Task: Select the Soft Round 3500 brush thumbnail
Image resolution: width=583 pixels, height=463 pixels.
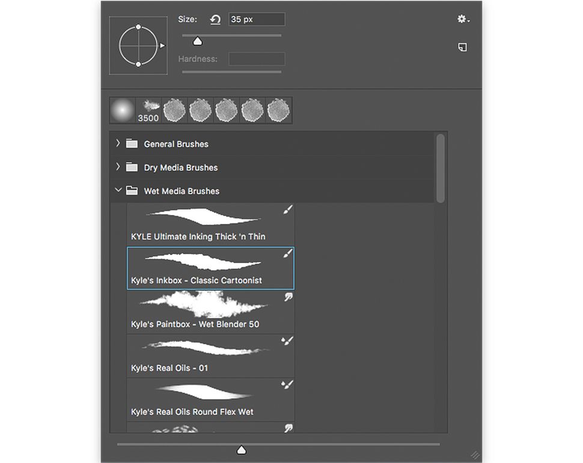Action: click(x=123, y=110)
